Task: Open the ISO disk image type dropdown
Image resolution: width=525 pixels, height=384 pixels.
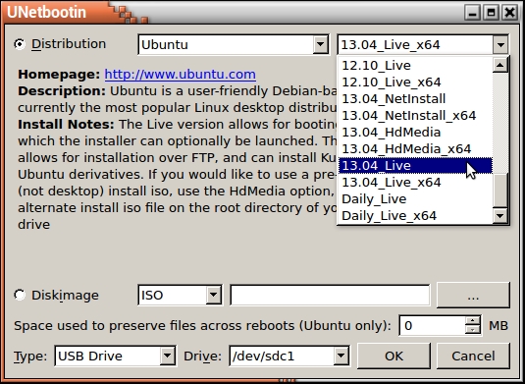Action: [x=180, y=295]
